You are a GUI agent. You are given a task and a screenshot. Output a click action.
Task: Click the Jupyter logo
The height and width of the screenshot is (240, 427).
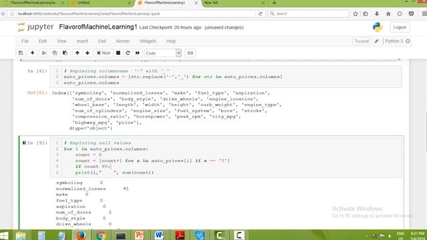[x=35, y=27]
